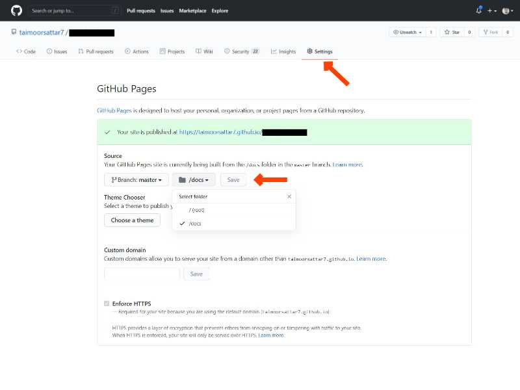520x390 pixels.
Task: Click the Unwatch dropdown button
Action: pyautogui.click(x=408, y=32)
